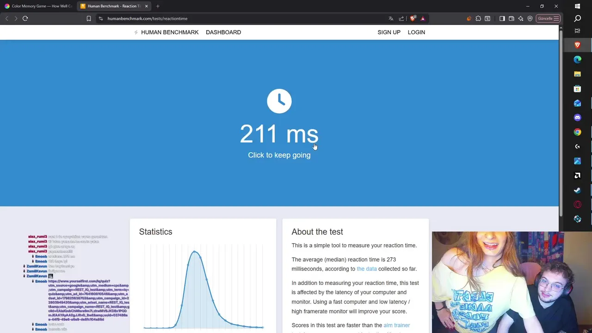The image size is (592, 333).
Task: Click the share page icon
Action: [401, 18]
